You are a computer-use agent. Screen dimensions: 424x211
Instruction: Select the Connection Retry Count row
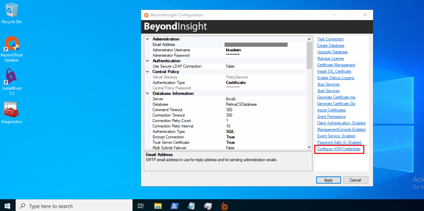(x=229, y=121)
